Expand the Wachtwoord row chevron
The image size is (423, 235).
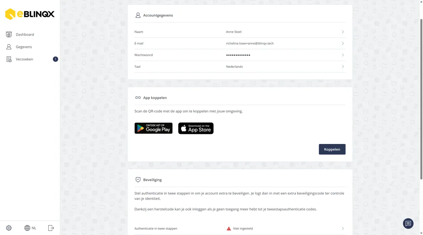tap(343, 55)
